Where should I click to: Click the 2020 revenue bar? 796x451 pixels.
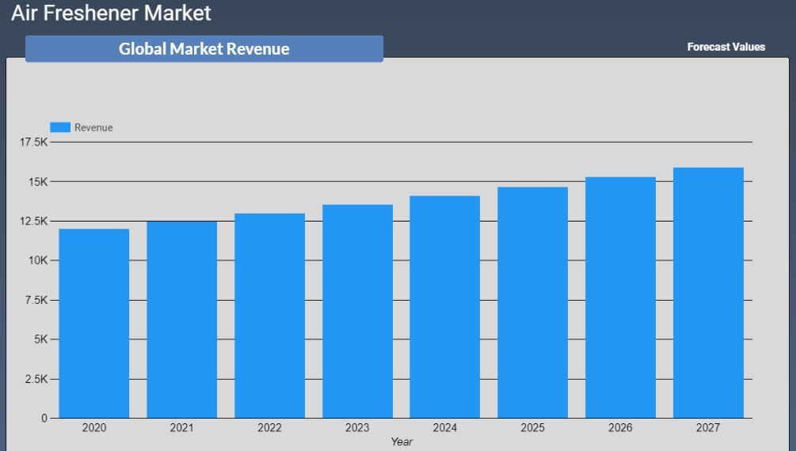(94, 323)
